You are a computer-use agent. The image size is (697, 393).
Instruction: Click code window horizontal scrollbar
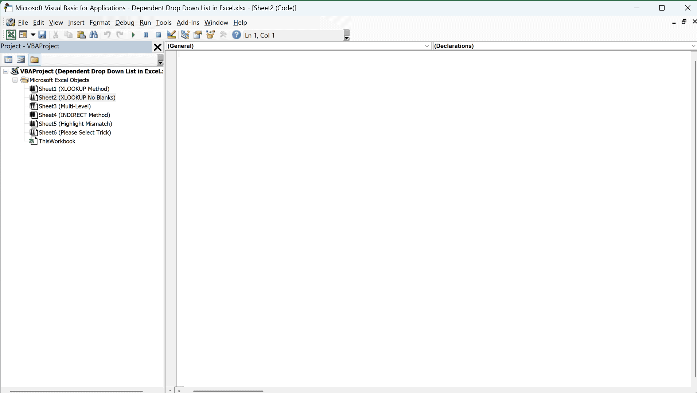pyautogui.click(x=228, y=391)
